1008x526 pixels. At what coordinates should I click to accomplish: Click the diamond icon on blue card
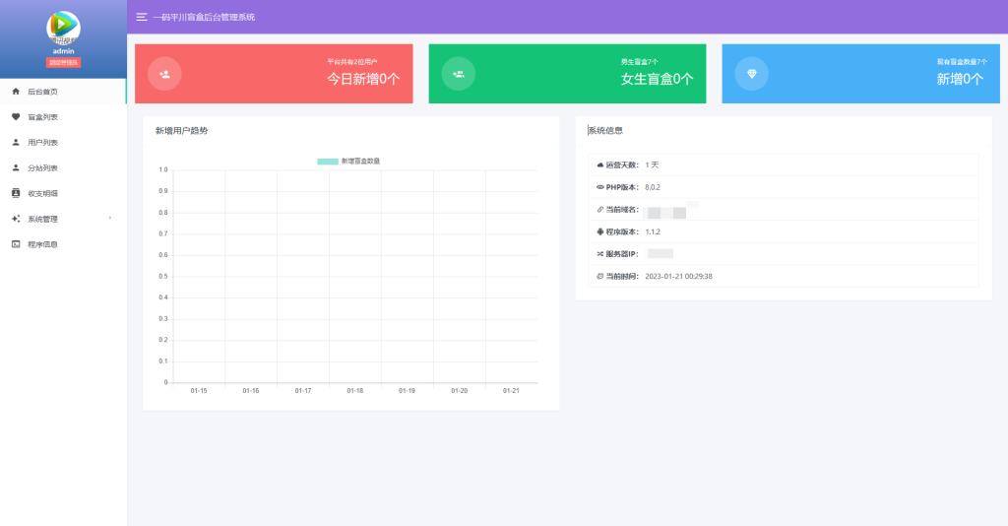pos(752,74)
